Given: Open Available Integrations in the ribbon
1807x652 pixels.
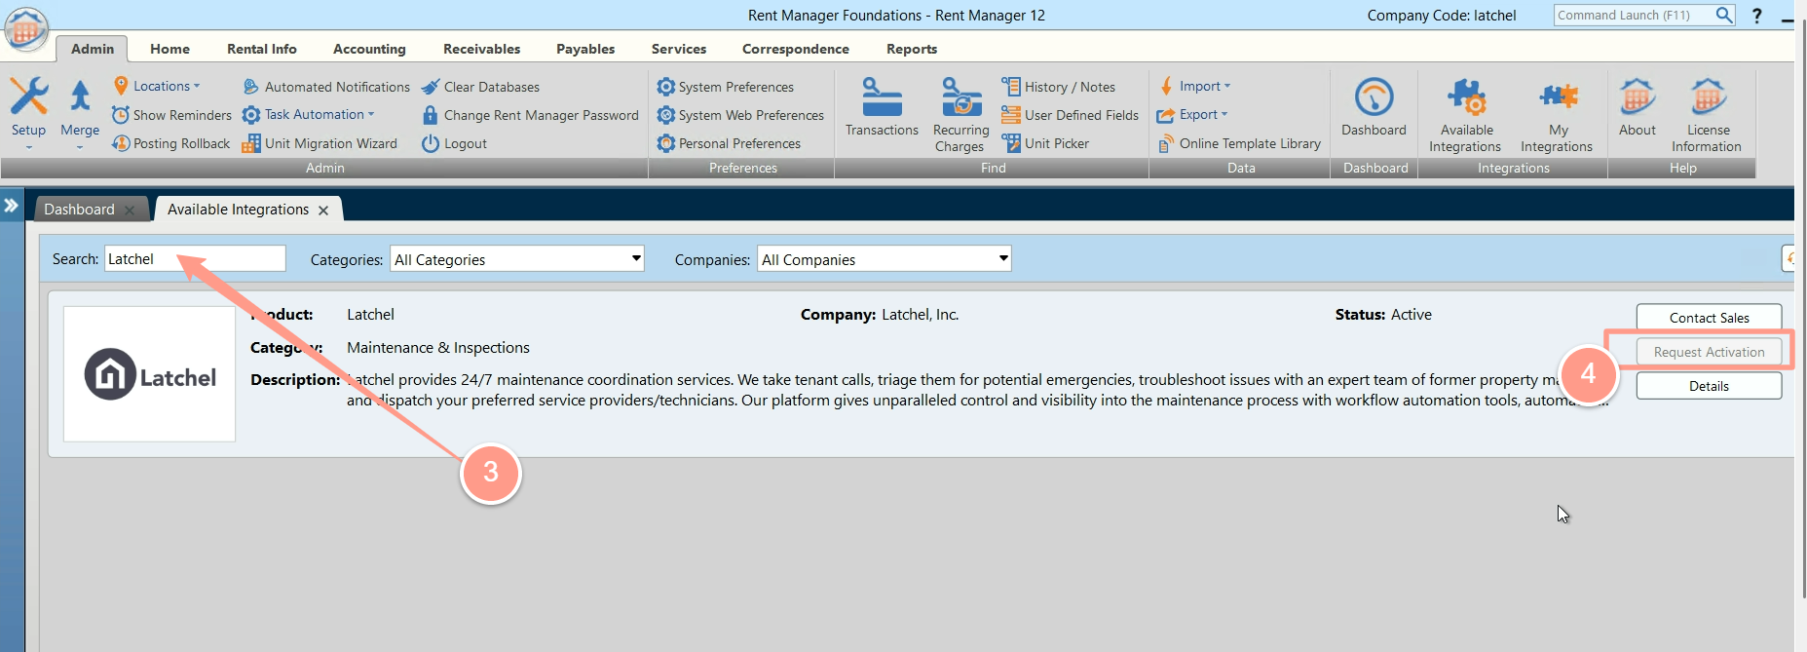Looking at the screenshot, I should [1466, 115].
